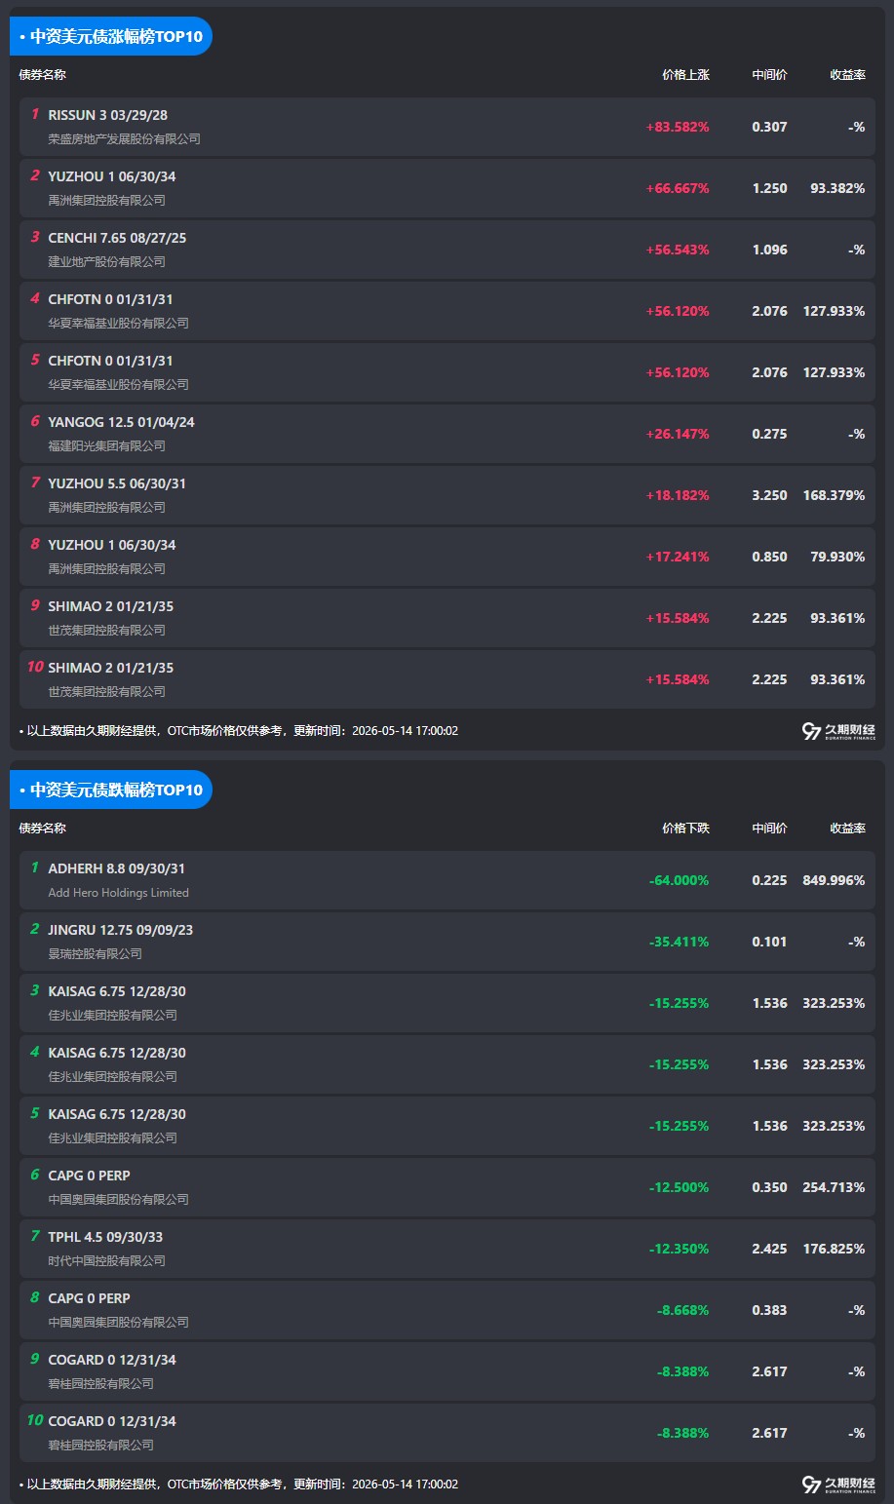The height and width of the screenshot is (1504, 894).
Task: Click 债券名称 header in the gainers table
Action: point(43,75)
